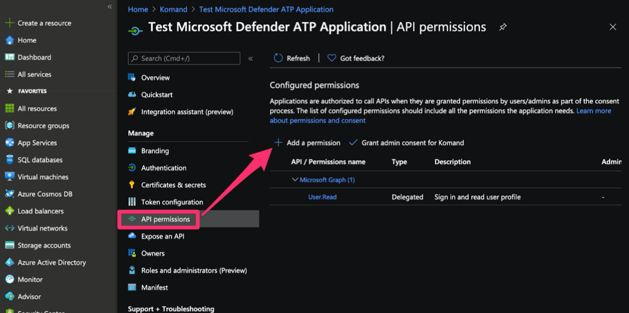
Task: Click the All services list icon
Action: [x=10, y=74]
